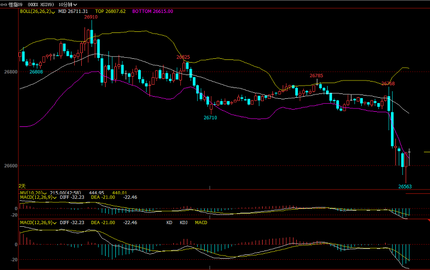
Task: Click the 26808 price label near left
Action: point(36,72)
